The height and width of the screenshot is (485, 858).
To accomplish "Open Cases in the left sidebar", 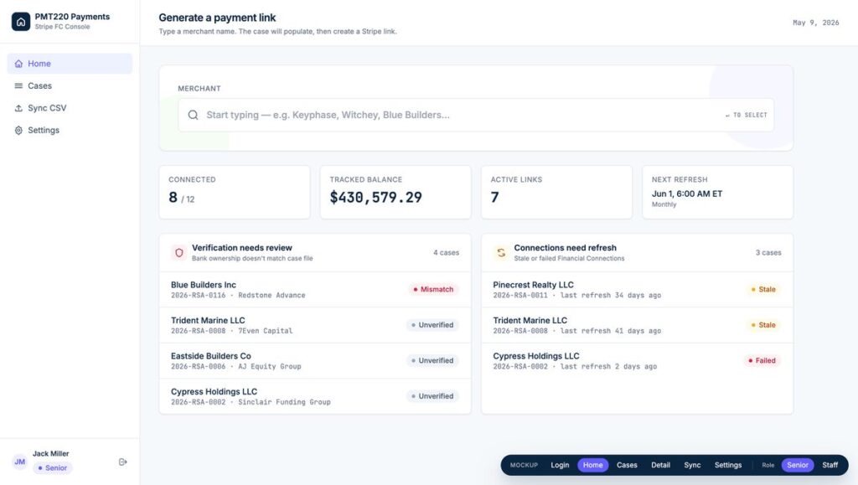I will point(70,85).
